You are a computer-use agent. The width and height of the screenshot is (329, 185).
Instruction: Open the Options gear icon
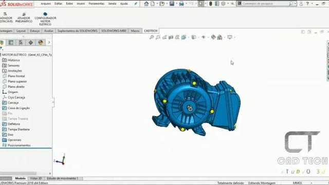[x=223, y=4]
